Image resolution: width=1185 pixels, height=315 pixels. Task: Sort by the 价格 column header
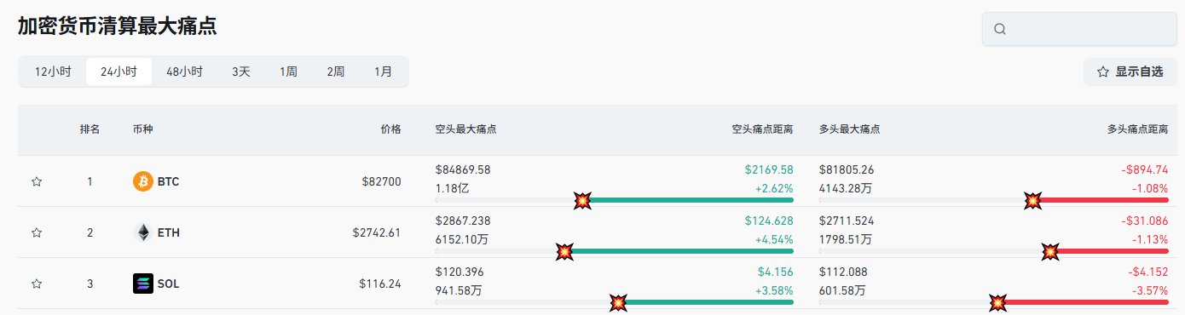[x=390, y=129]
